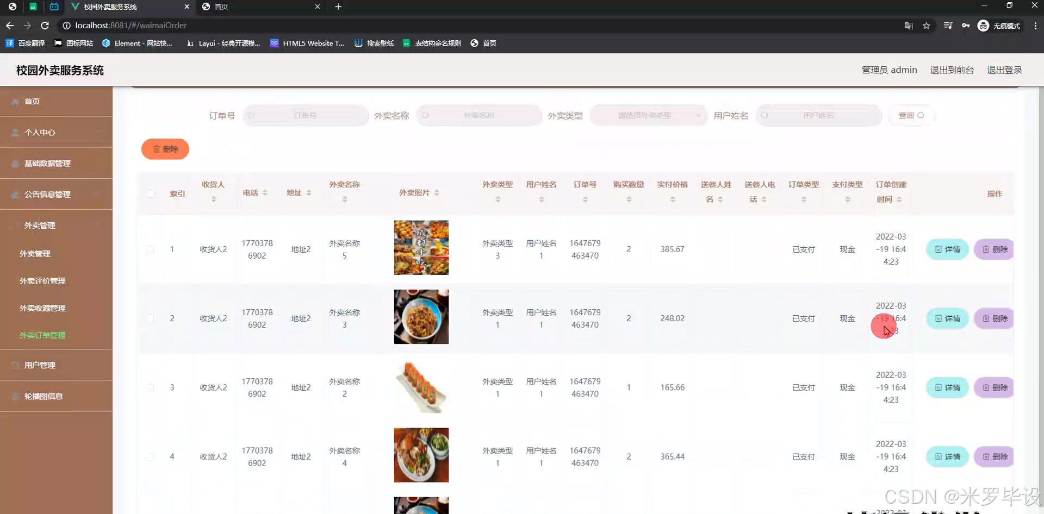Viewport: 1044px width, 514px height.
Task: Reload the page with the refresh icon
Action: pyautogui.click(x=45, y=25)
